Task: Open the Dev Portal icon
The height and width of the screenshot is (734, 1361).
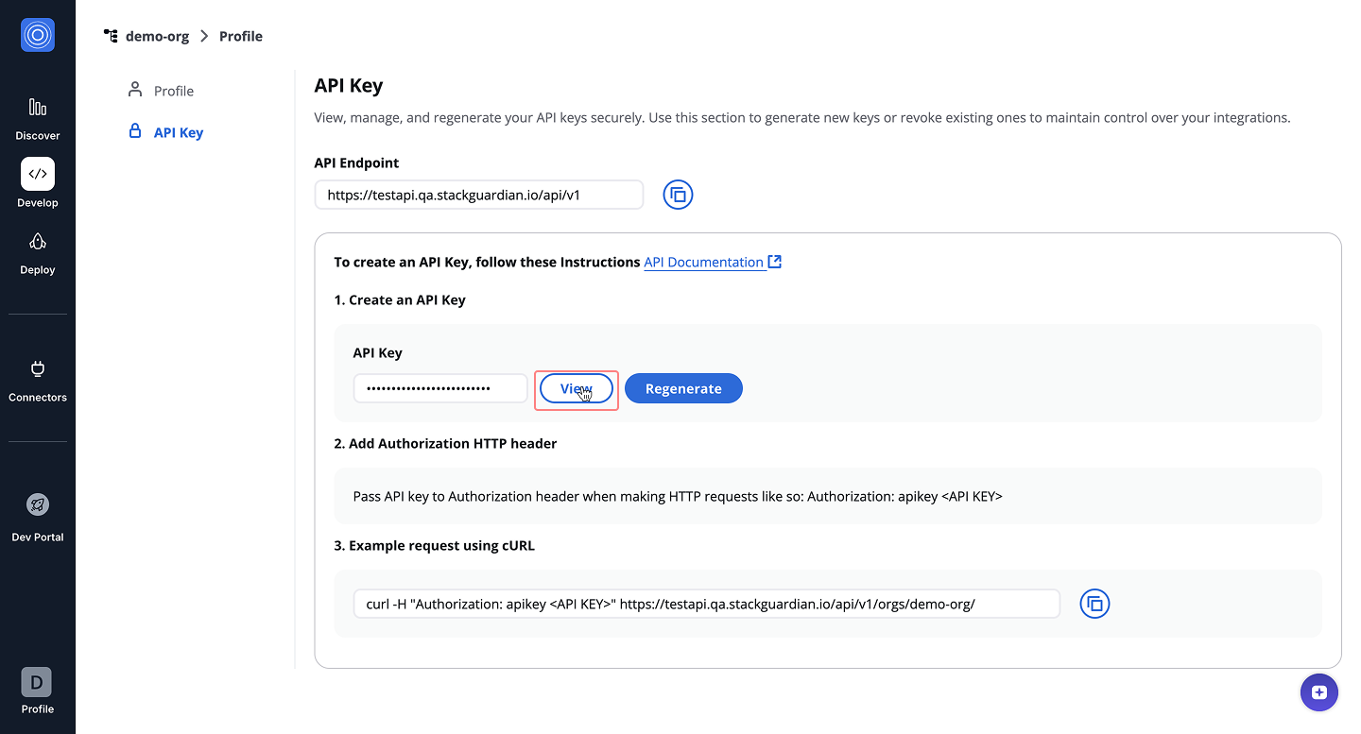Action: coord(38,504)
